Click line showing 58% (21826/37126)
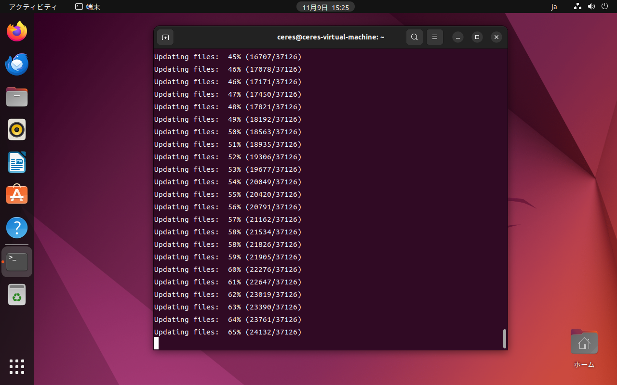The width and height of the screenshot is (617, 385). (228, 244)
